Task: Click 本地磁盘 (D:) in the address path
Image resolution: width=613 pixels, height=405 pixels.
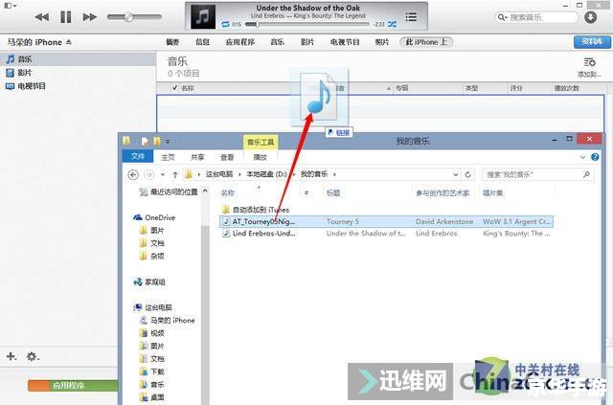Action: pyautogui.click(x=266, y=174)
